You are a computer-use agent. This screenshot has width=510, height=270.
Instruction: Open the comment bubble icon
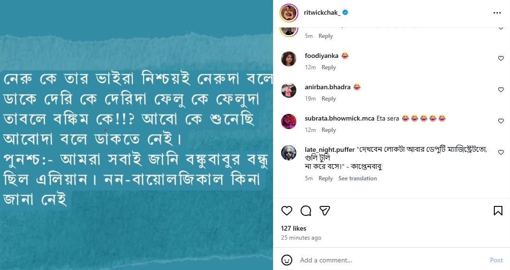coord(306,211)
